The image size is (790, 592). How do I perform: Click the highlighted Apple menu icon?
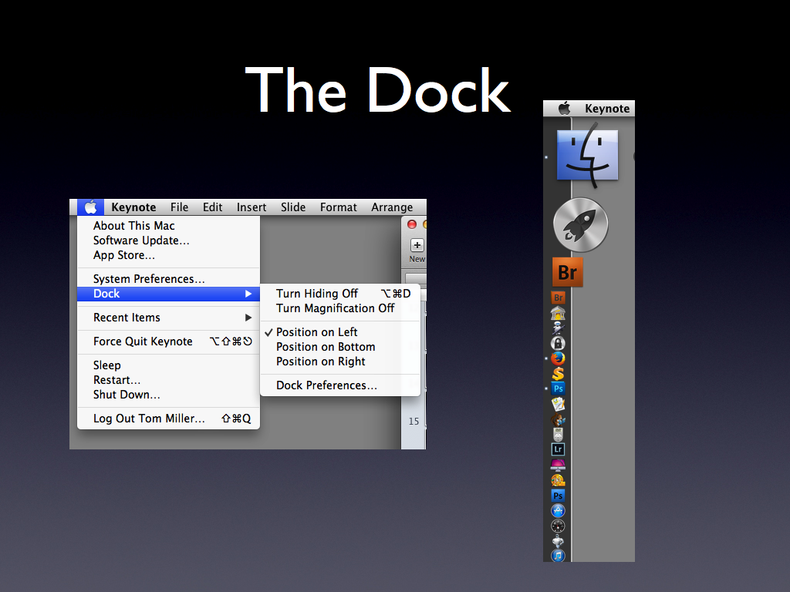click(x=91, y=207)
